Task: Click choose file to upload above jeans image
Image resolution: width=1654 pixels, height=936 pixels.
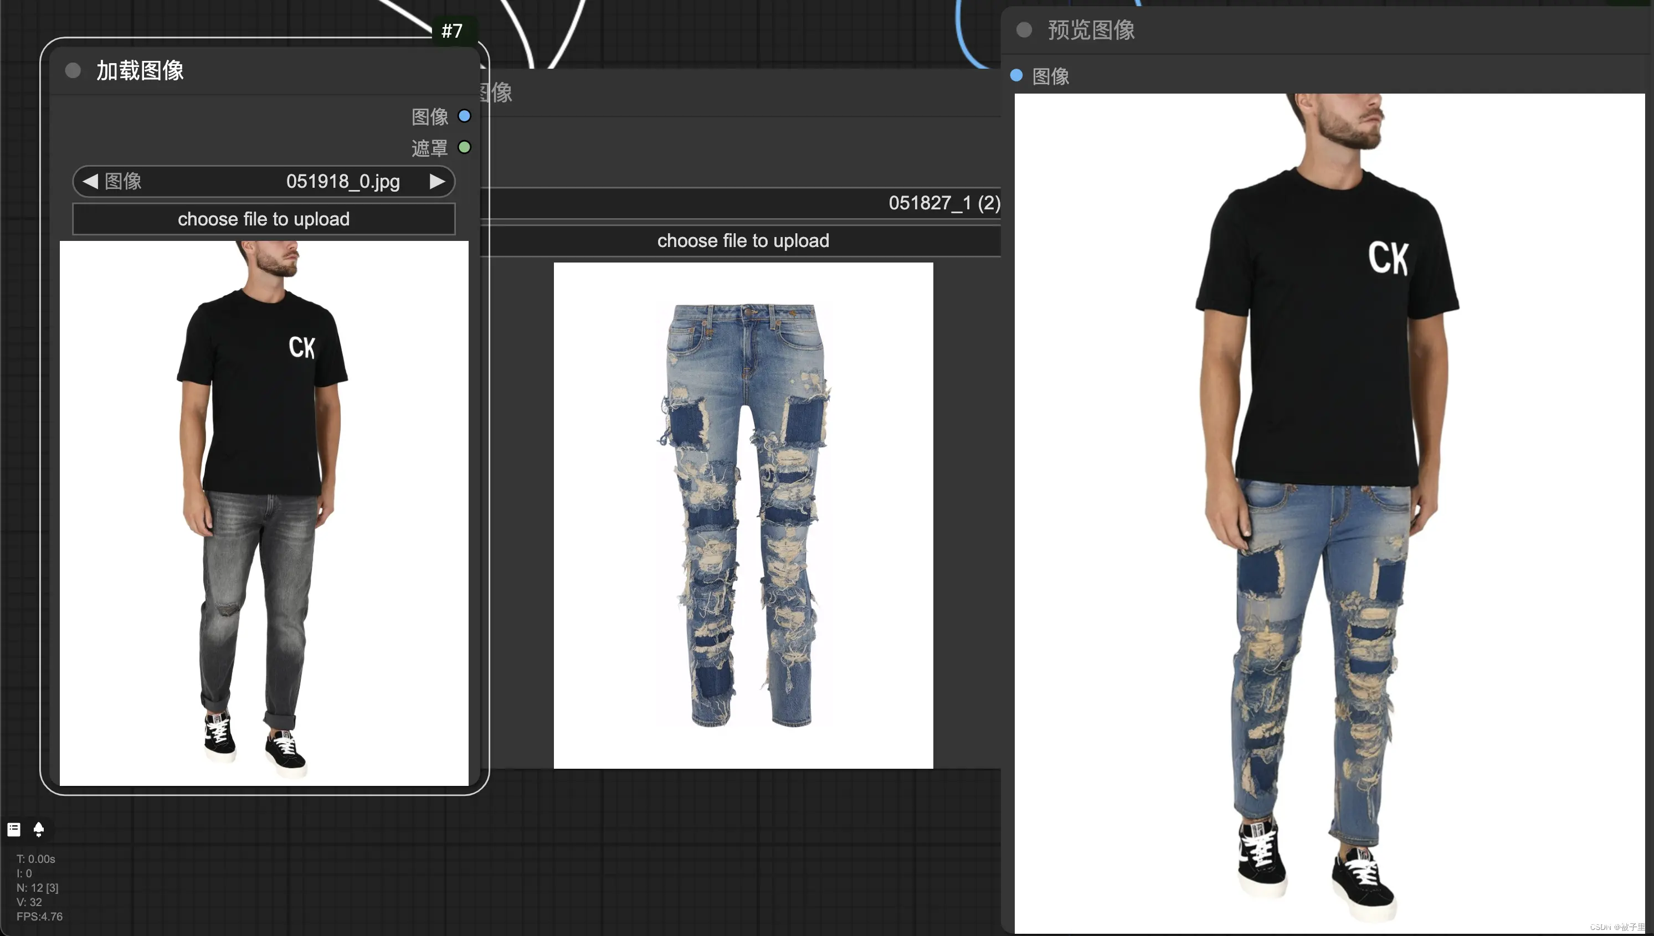Action: coord(741,240)
